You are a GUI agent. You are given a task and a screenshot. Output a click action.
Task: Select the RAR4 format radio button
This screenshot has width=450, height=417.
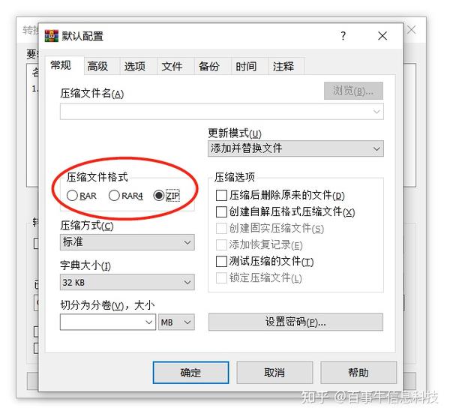click(x=114, y=196)
